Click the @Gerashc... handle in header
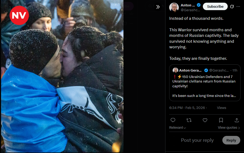 pyautogui.click(x=191, y=10)
